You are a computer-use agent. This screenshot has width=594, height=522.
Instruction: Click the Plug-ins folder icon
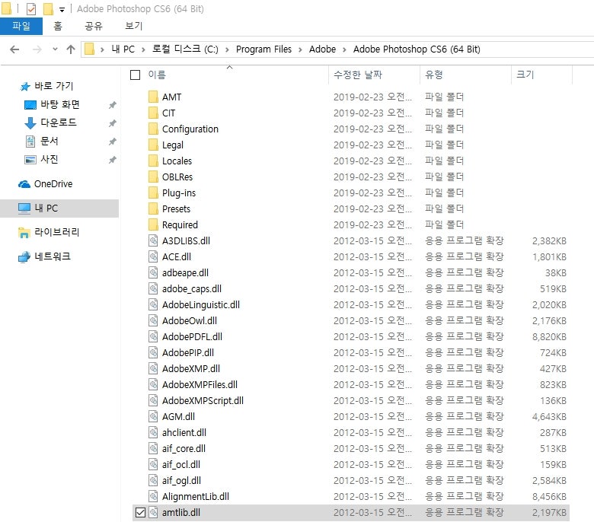point(153,193)
